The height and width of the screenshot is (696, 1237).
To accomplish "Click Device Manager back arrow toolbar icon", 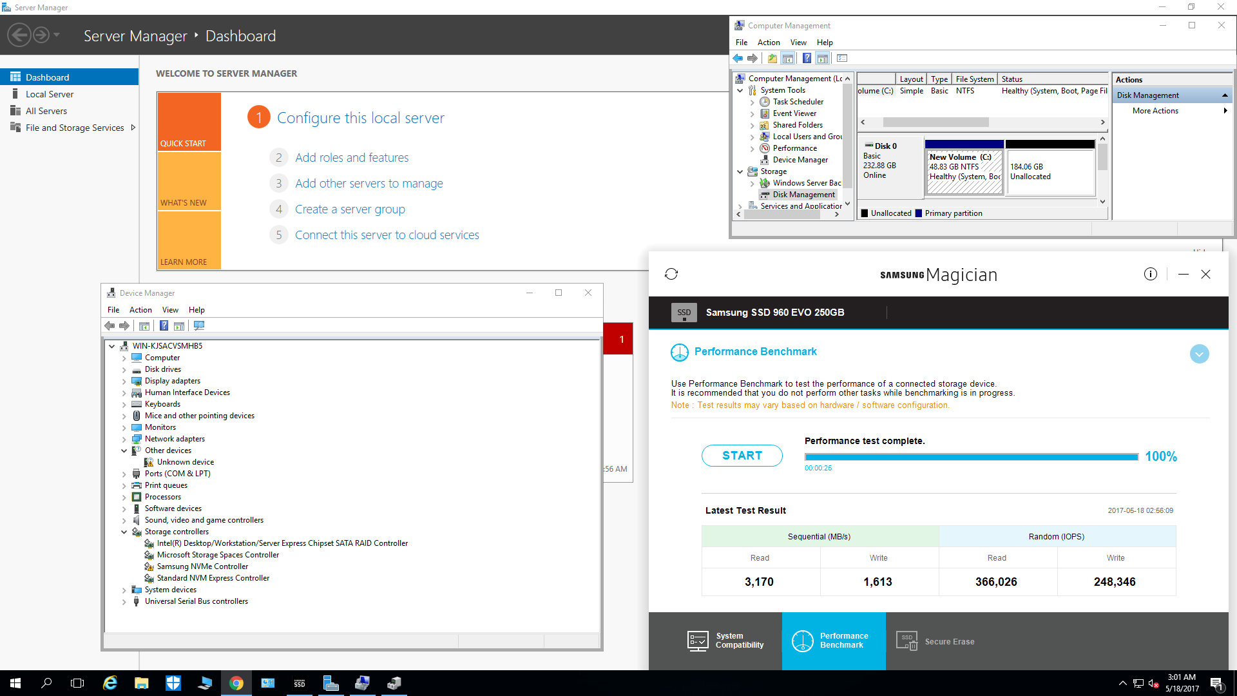I will pos(110,326).
